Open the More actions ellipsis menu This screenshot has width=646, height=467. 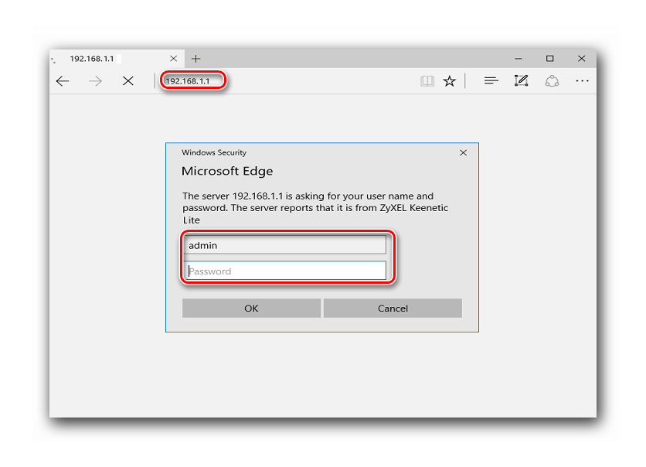click(x=582, y=80)
